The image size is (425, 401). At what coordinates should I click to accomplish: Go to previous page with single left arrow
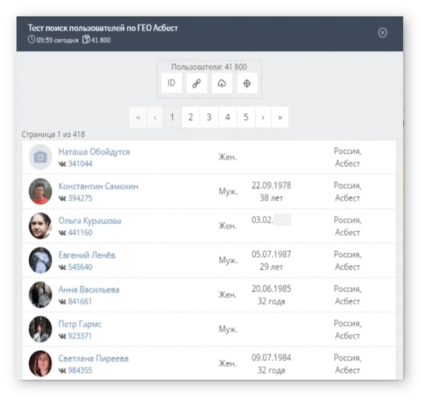coord(155,118)
